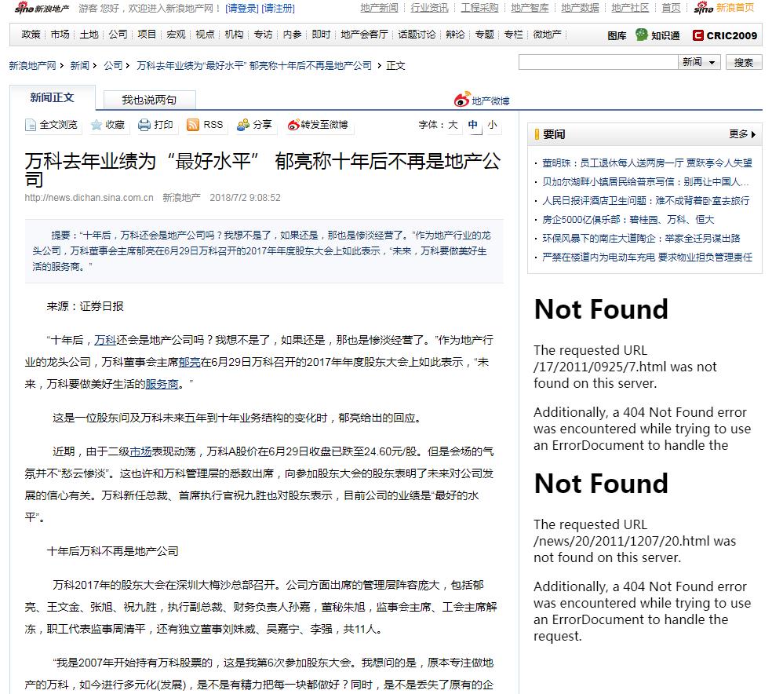Click the 万科 link in article body

tap(105, 340)
